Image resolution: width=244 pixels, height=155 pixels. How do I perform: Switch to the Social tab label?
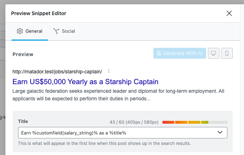[x=68, y=31]
